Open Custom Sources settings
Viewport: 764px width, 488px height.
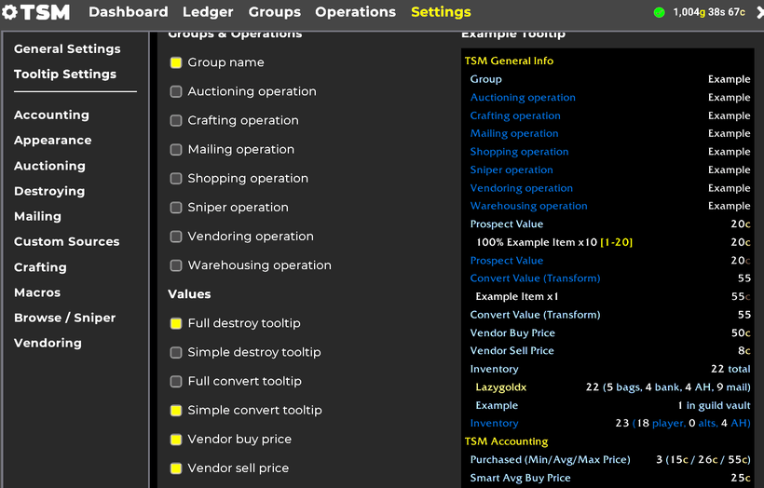(x=66, y=241)
